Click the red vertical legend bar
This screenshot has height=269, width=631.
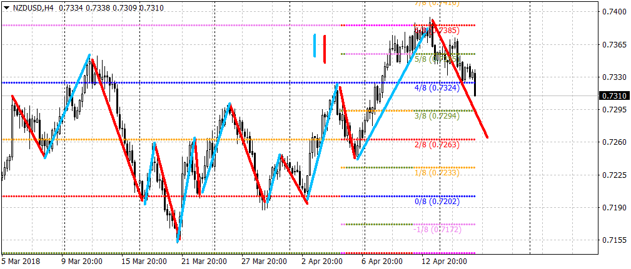point(324,49)
